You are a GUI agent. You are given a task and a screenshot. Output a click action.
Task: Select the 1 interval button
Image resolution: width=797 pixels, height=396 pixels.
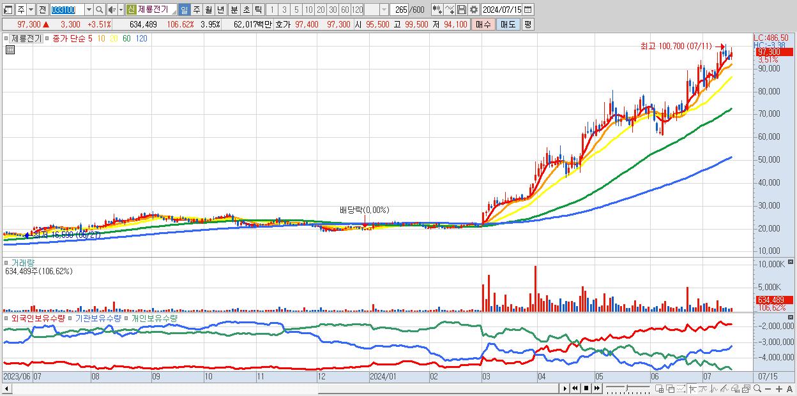[272, 10]
